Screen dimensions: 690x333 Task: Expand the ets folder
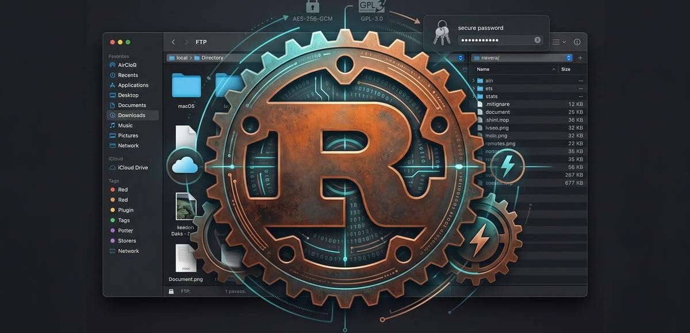pos(474,88)
